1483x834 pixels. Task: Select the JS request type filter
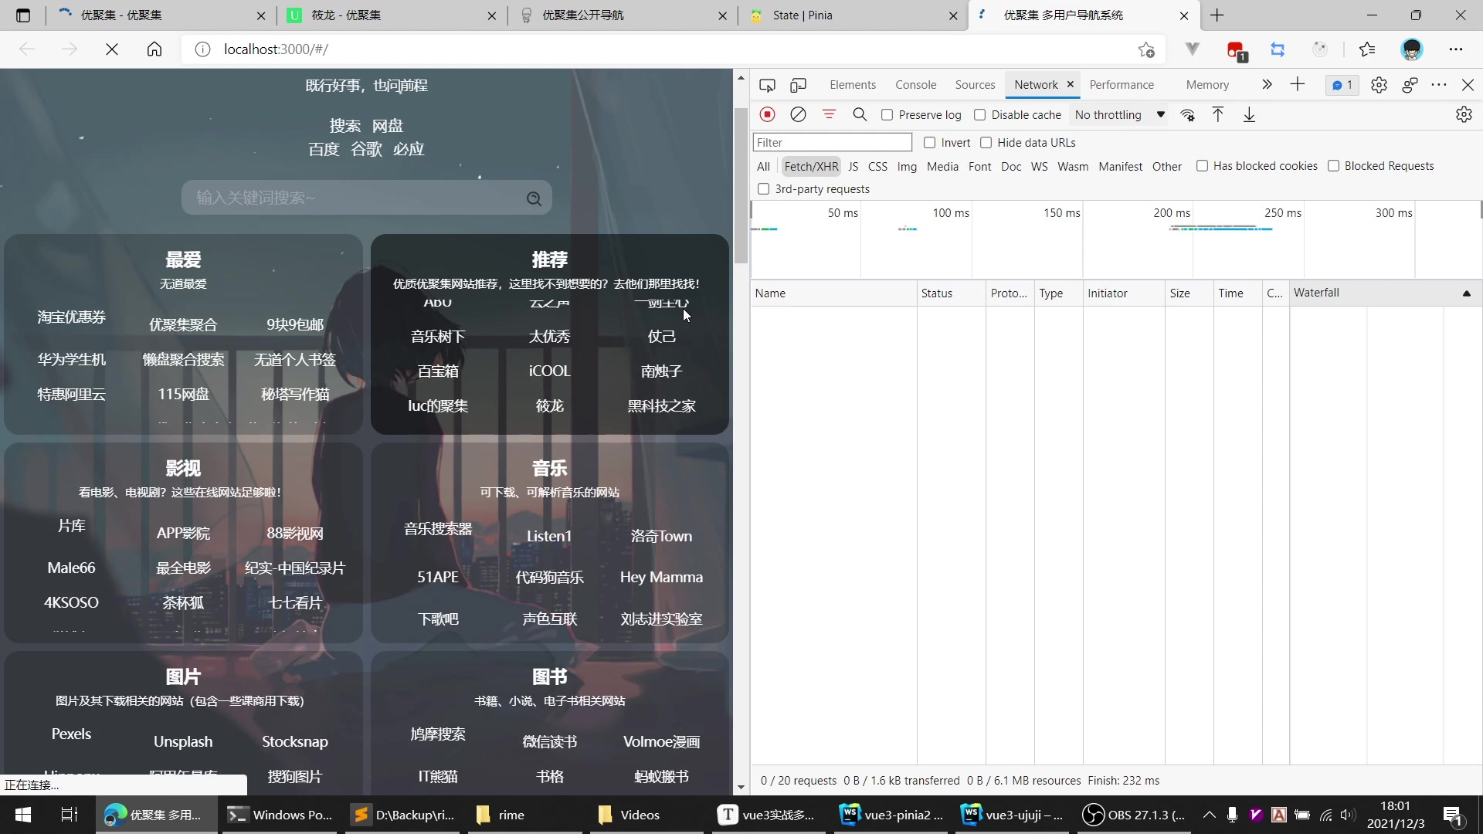853,166
